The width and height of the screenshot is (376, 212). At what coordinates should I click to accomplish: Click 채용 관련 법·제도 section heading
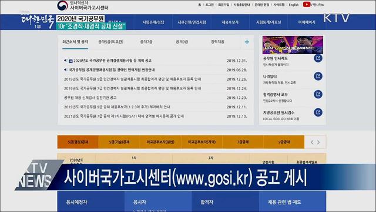click(x=284, y=202)
